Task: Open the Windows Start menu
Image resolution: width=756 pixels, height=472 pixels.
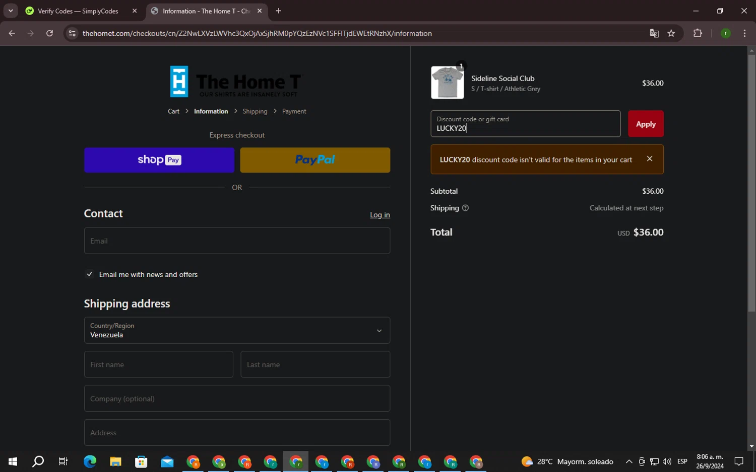Action: (13, 461)
